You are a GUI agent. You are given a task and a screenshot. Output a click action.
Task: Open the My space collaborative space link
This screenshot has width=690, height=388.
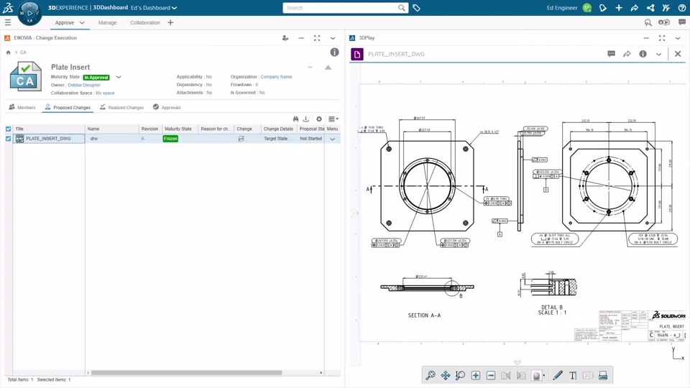(105, 93)
